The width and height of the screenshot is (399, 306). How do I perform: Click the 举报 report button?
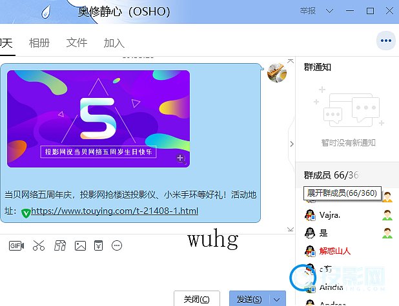click(308, 11)
